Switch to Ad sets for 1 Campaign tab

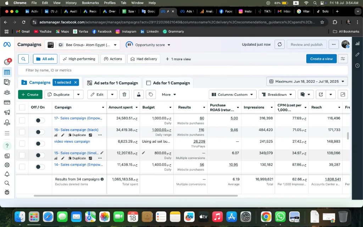tap(112, 83)
